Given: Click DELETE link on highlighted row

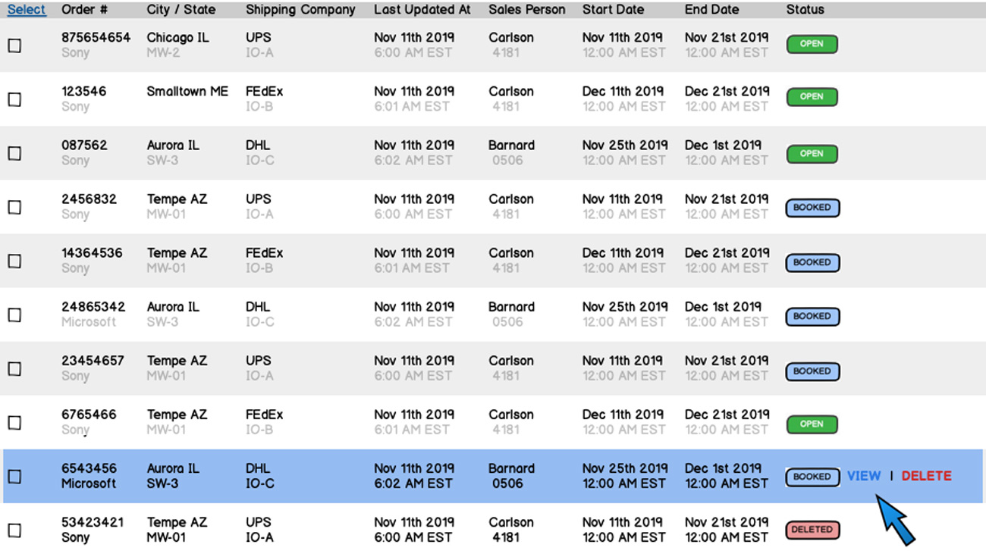Looking at the screenshot, I should 926,476.
